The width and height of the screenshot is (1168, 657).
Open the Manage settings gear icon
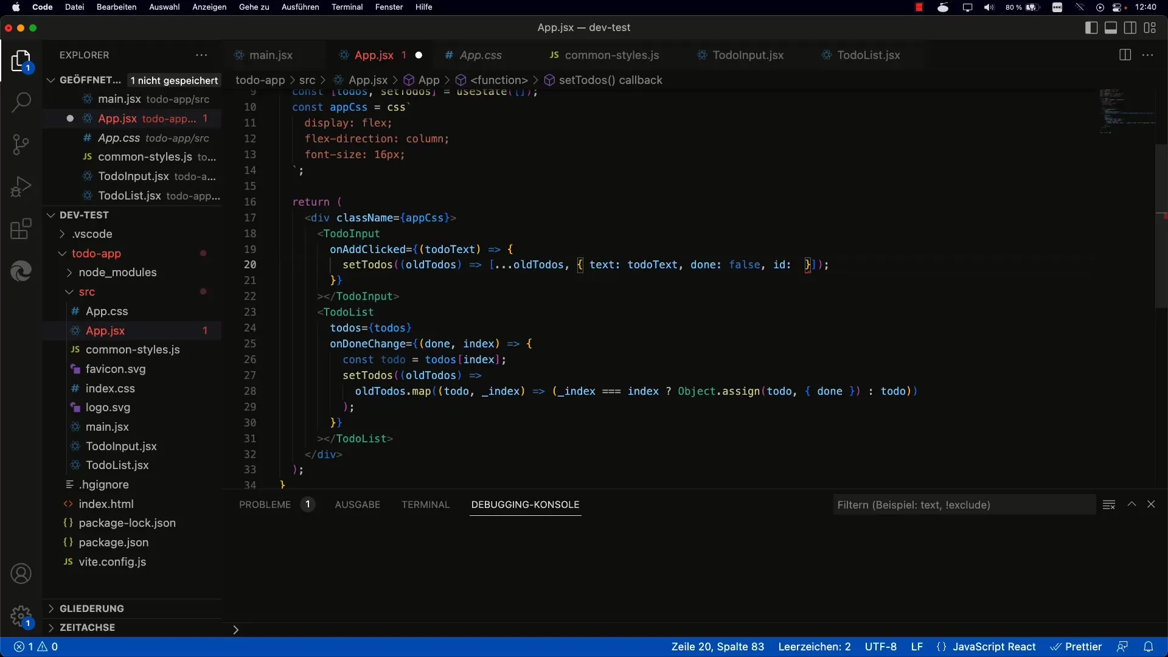[x=21, y=616]
